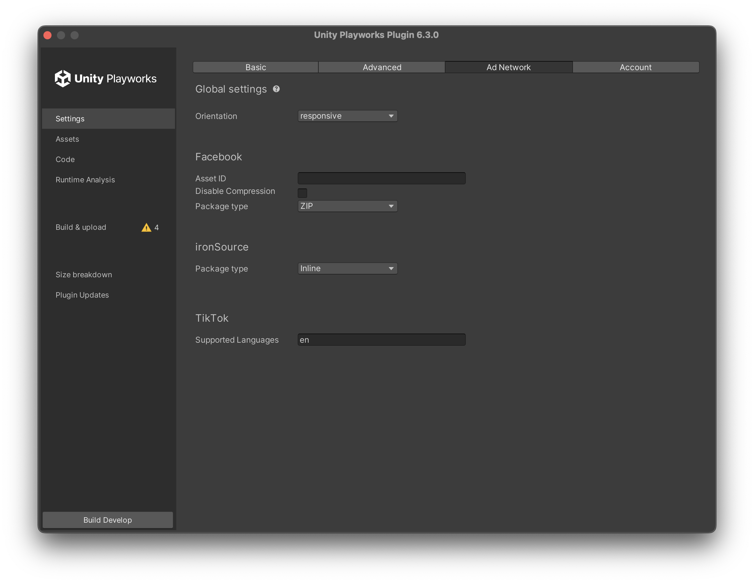Select Settings in the sidebar
The width and height of the screenshot is (754, 583).
(108, 119)
